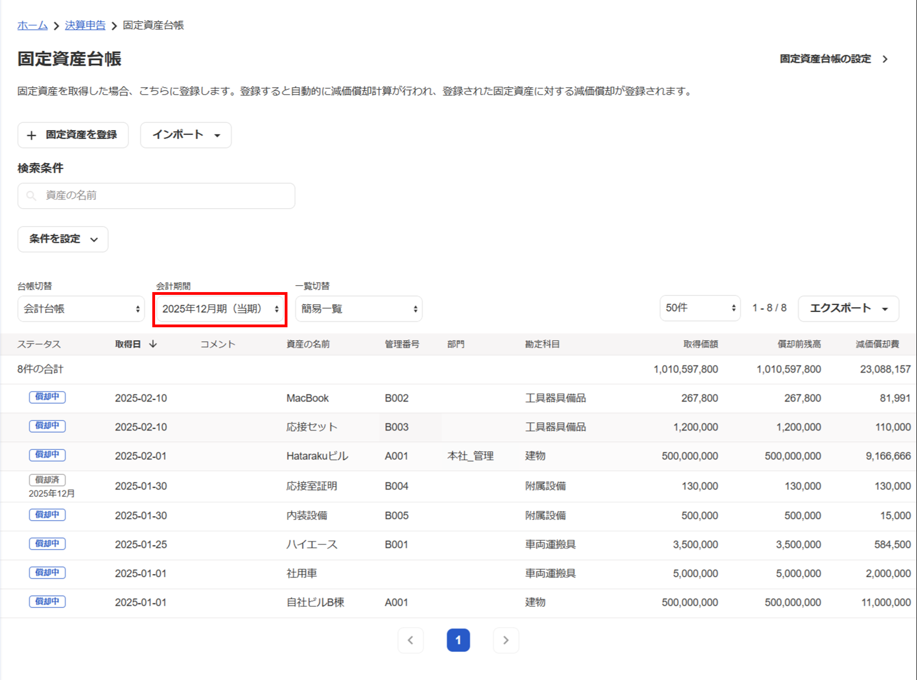Change the 50件 per-page selector
The height and width of the screenshot is (680, 917).
(699, 308)
